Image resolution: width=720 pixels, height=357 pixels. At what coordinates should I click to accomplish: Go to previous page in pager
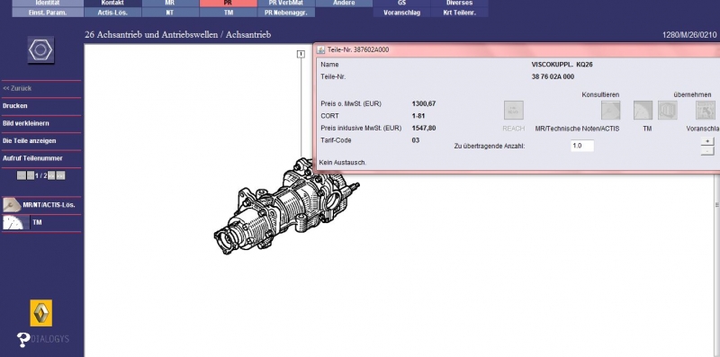(31, 175)
